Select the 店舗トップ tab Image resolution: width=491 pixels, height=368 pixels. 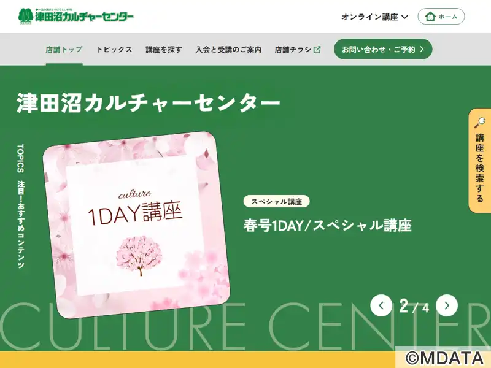(x=64, y=50)
